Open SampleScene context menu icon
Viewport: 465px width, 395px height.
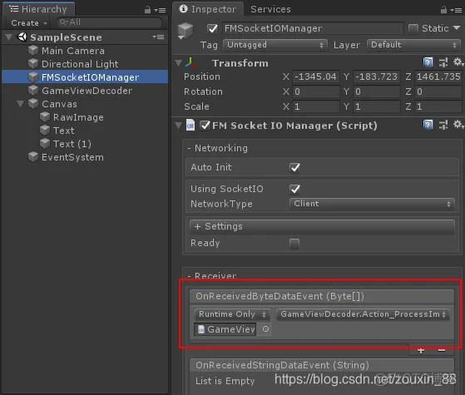(158, 37)
